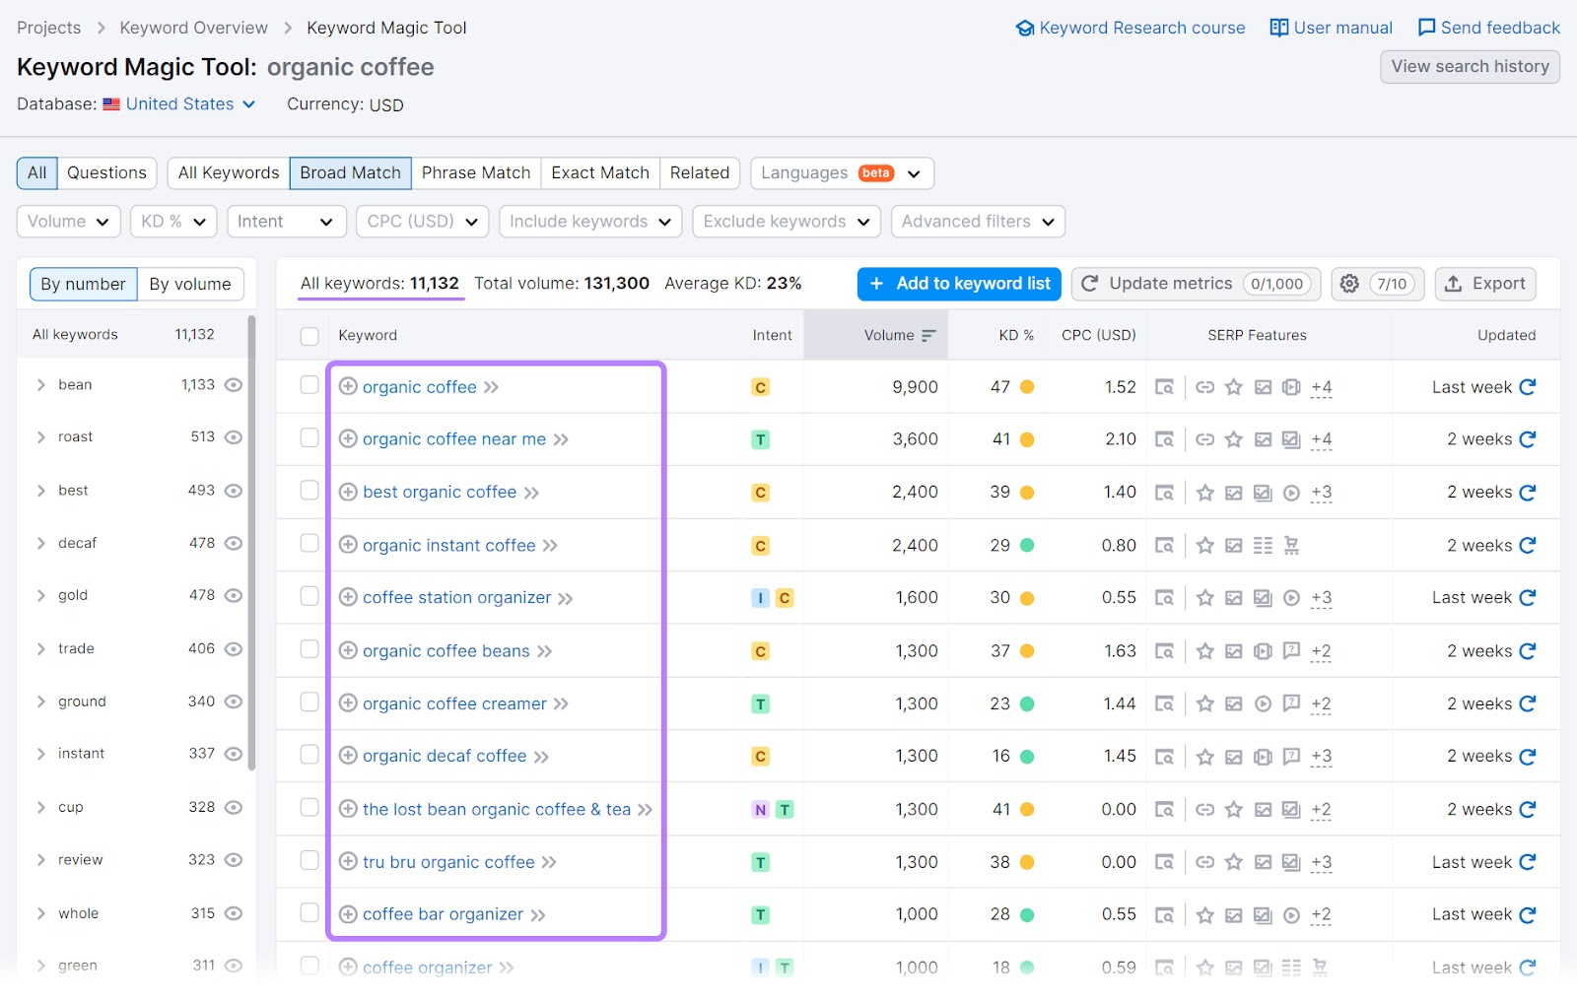Click link icon in organic coffee near me row
Screen dimensions: 1577x1002
coord(1204,439)
